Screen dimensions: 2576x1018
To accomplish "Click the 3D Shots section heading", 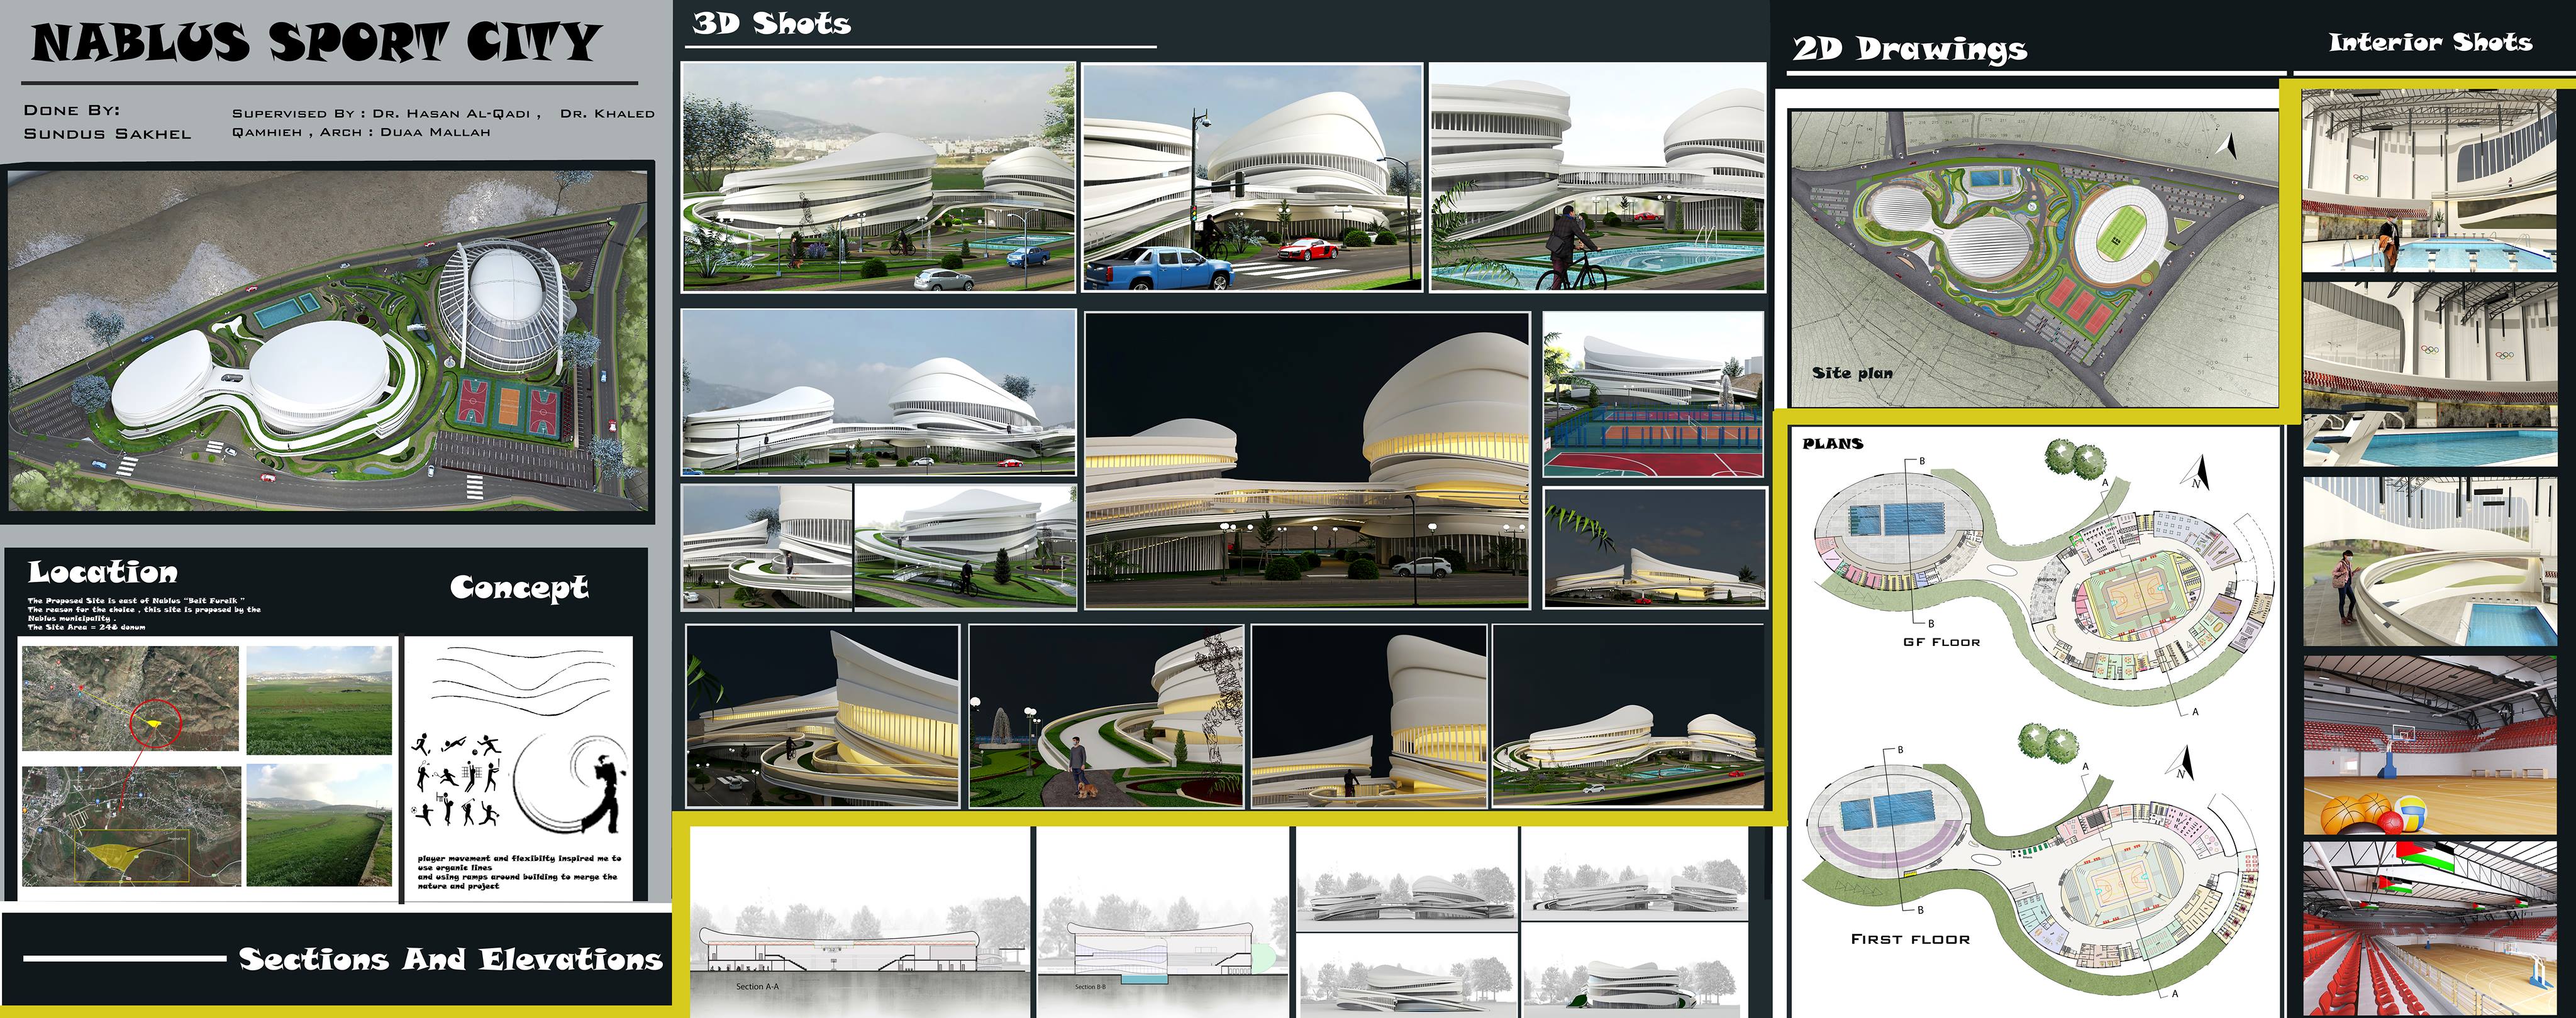I will pos(771,24).
